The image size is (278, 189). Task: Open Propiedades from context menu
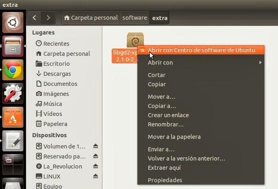click(201, 180)
